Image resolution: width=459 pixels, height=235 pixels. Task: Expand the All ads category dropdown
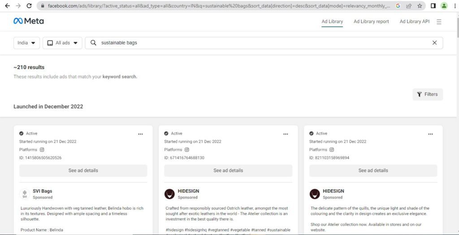click(x=62, y=43)
